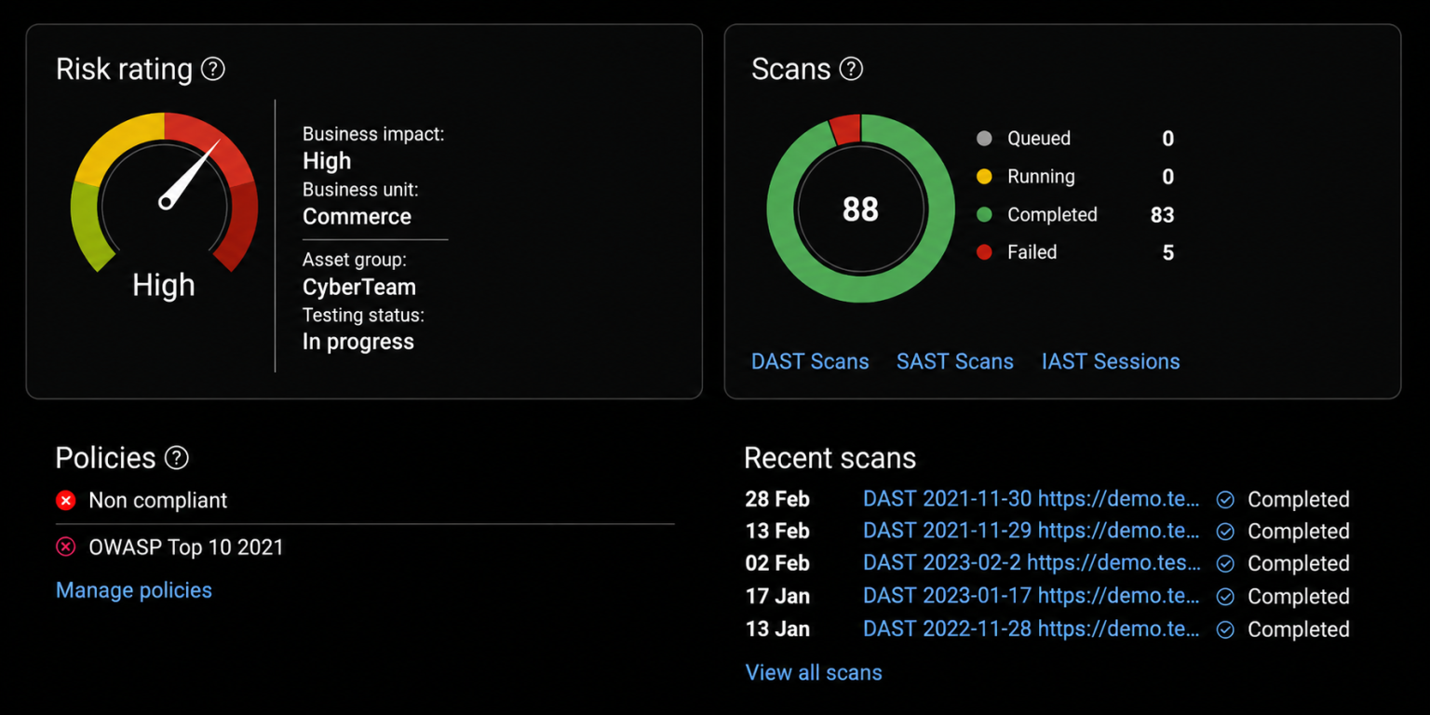The height and width of the screenshot is (715, 1430).
Task: Click the OWASP Top 10 2021 failed icon
Action: 65,546
